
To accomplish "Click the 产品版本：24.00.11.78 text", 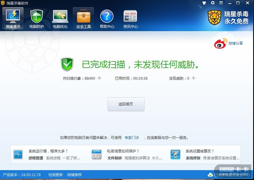I will tap(22, 175).
